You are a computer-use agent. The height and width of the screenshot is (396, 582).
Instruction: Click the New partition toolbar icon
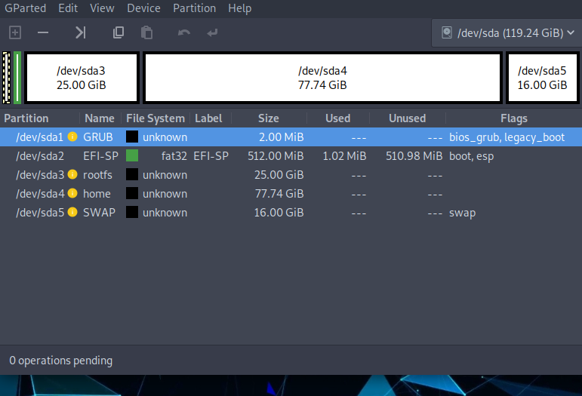15,32
